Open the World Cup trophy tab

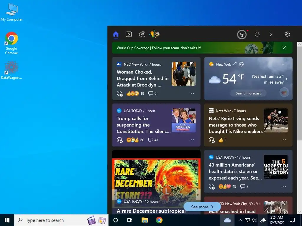[x=155, y=34]
